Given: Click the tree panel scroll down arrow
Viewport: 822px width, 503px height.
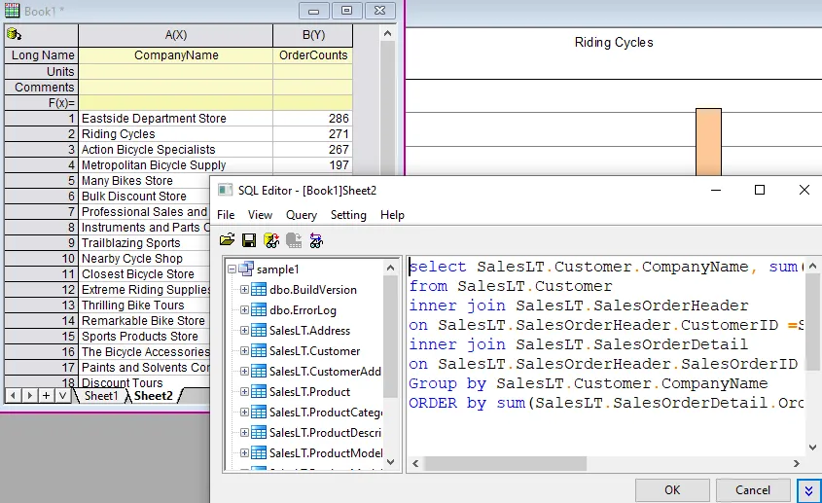Looking at the screenshot, I should coord(390,462).
